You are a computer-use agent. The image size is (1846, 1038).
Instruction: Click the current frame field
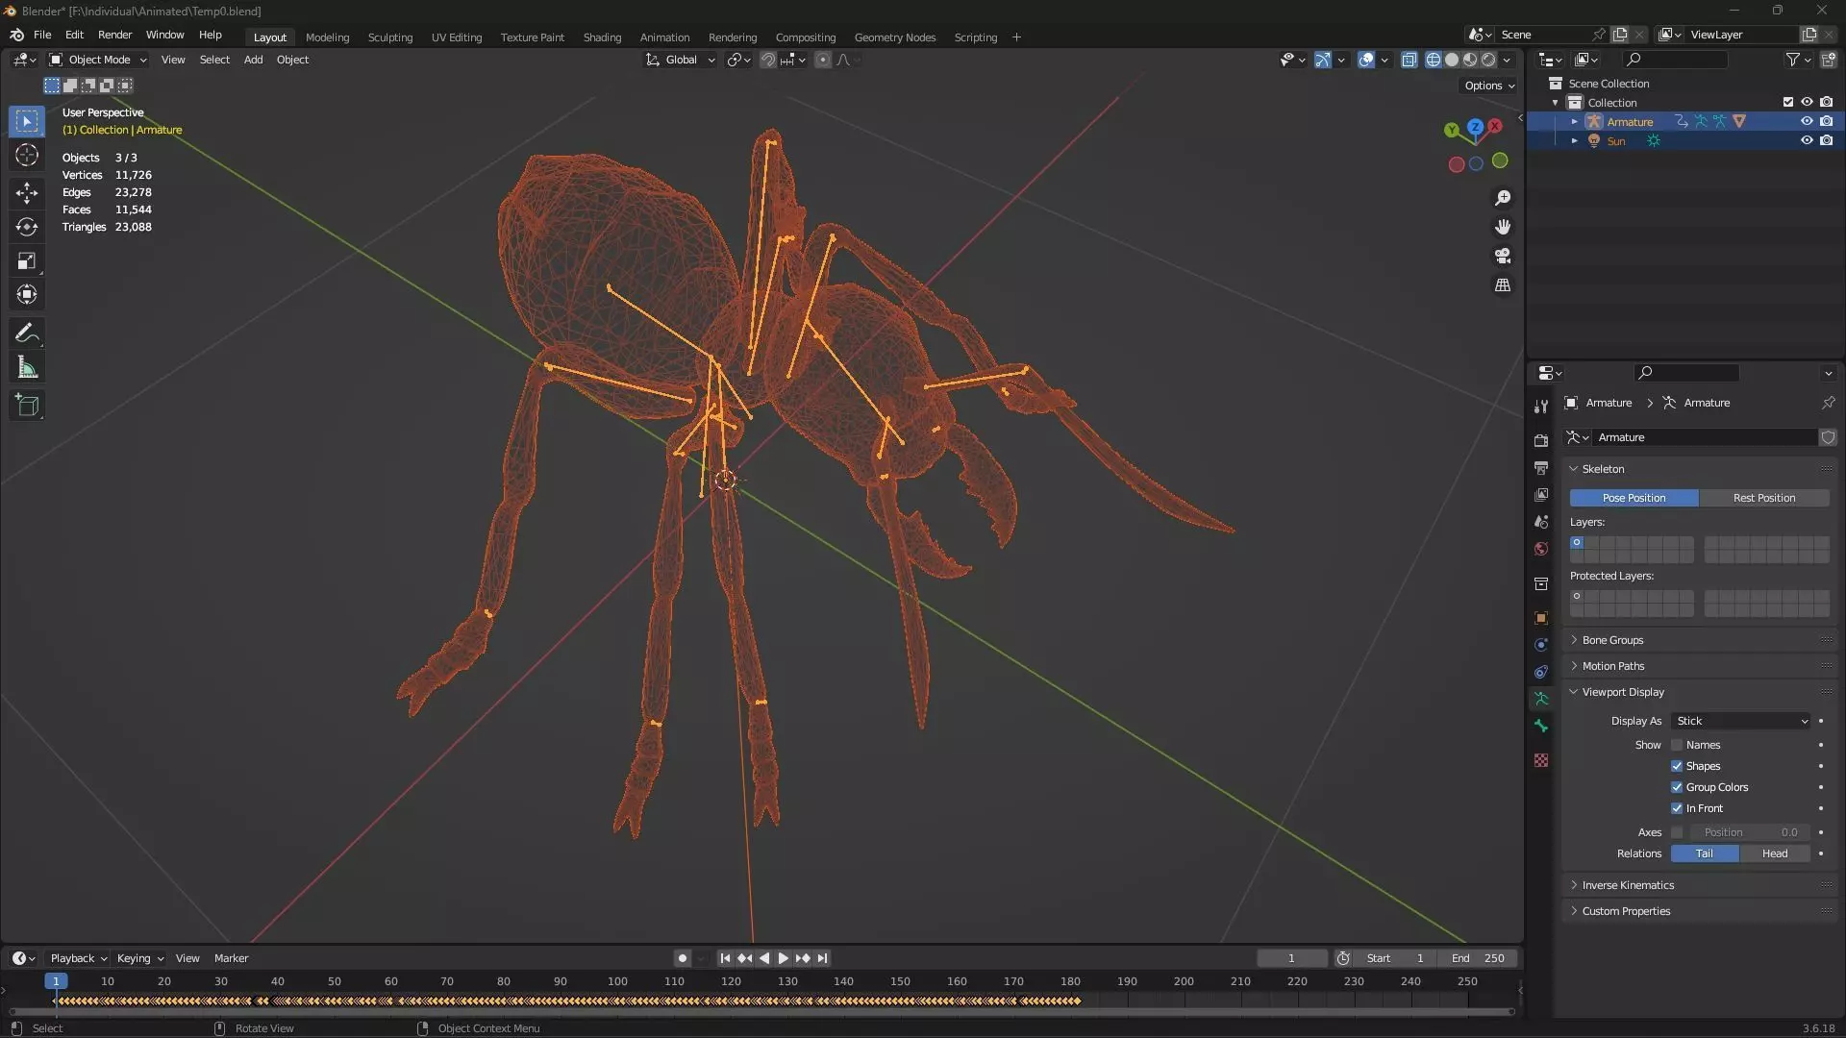pyautogui.click(x=1291, y=958)
